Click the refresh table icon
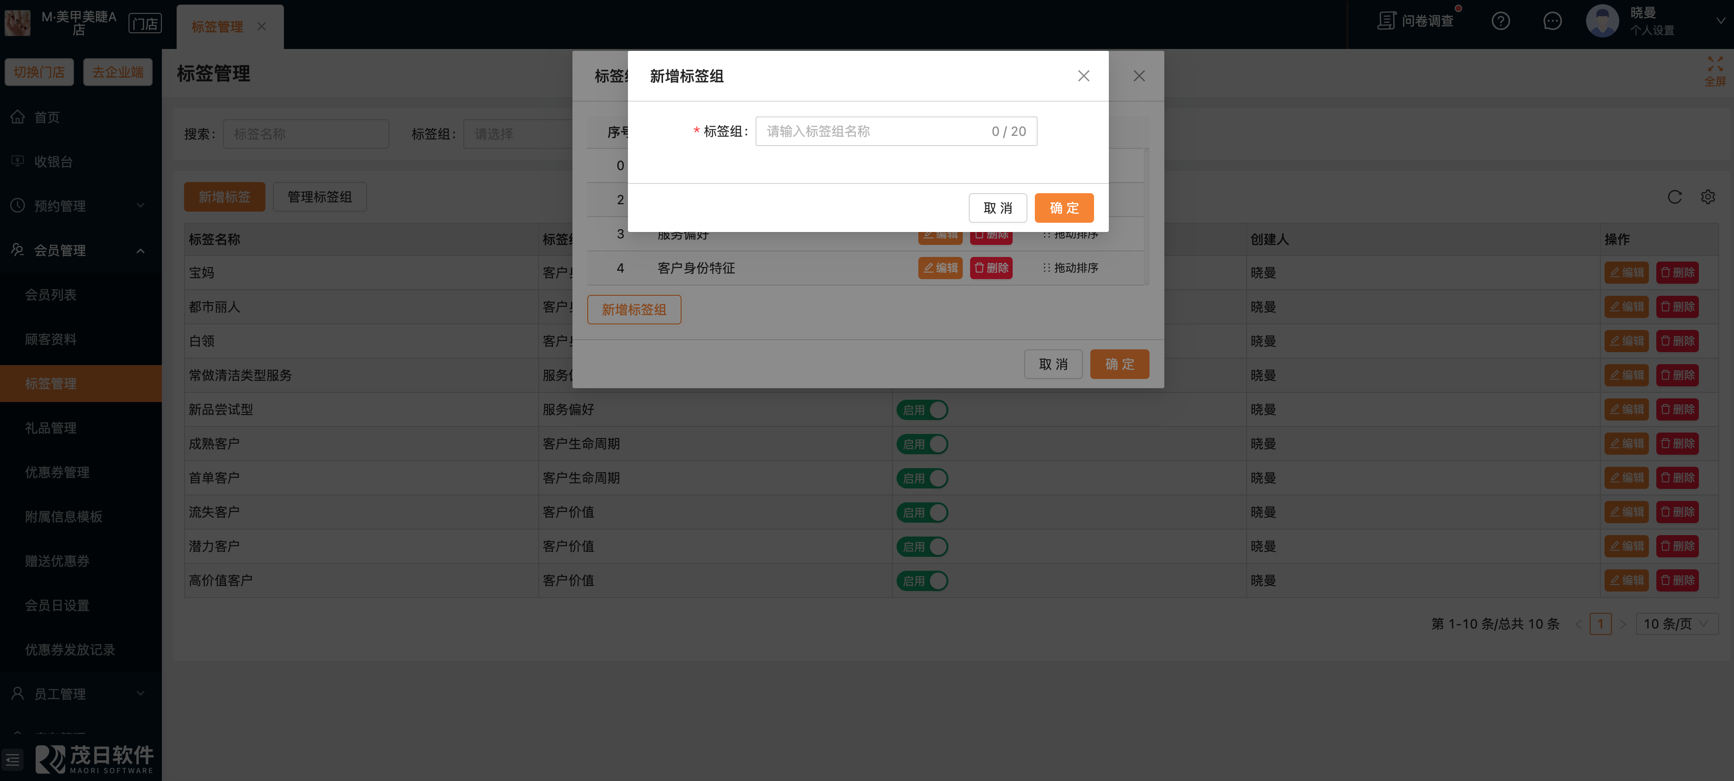The image size is (1734, 781). click(1674, 197)
